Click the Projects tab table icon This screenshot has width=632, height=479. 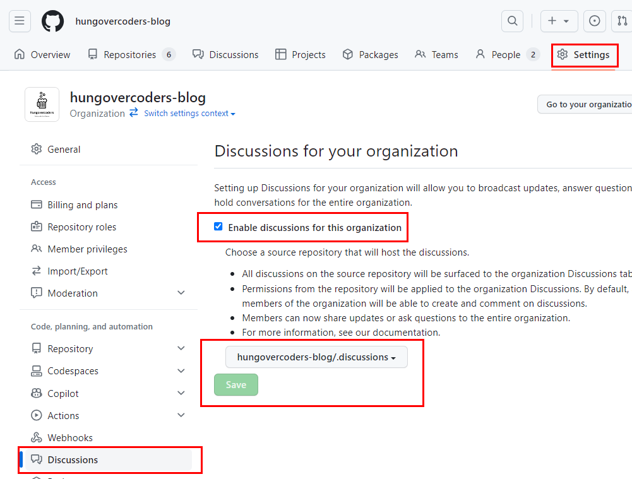click(x=280, y=54)
